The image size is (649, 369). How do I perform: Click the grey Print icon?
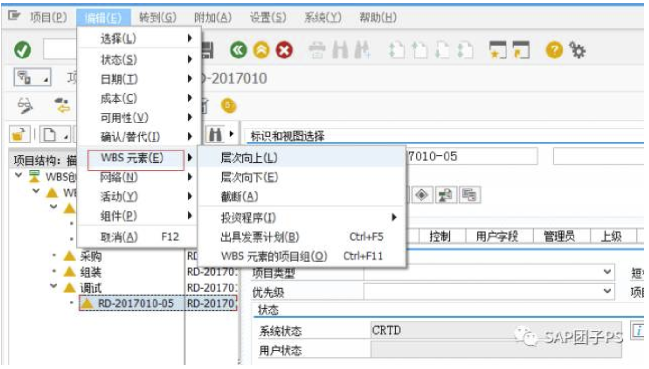318,50
